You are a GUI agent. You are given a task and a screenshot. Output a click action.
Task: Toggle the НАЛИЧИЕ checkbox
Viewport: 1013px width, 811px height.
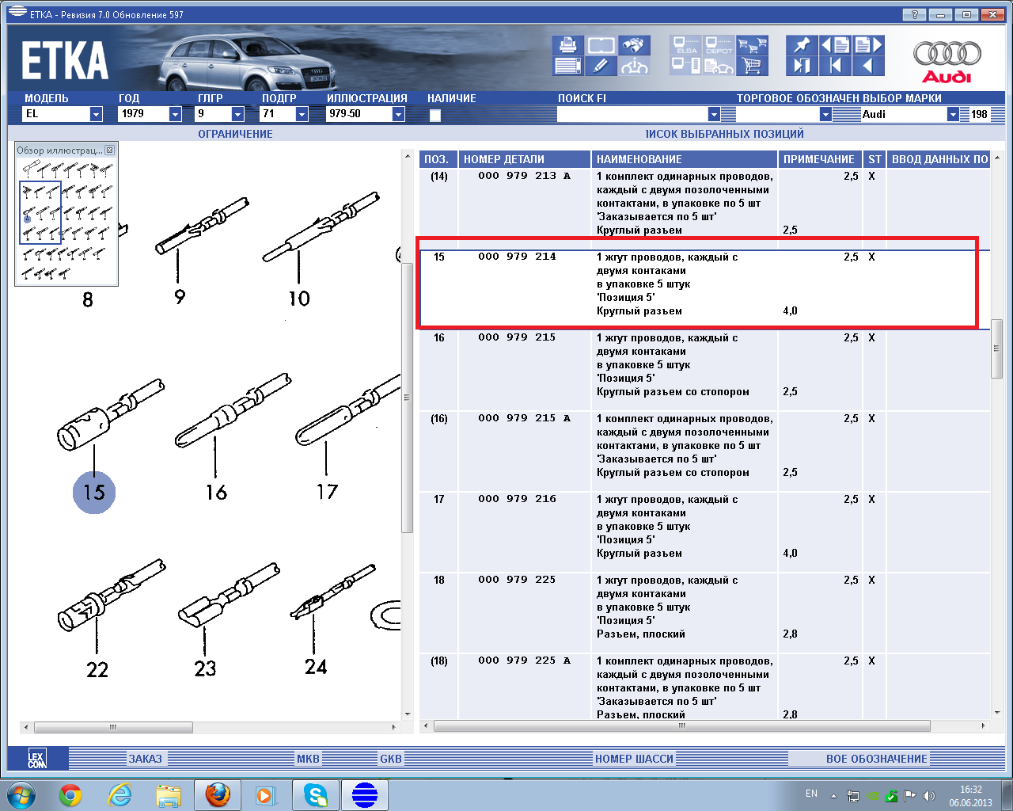point(434,115)
